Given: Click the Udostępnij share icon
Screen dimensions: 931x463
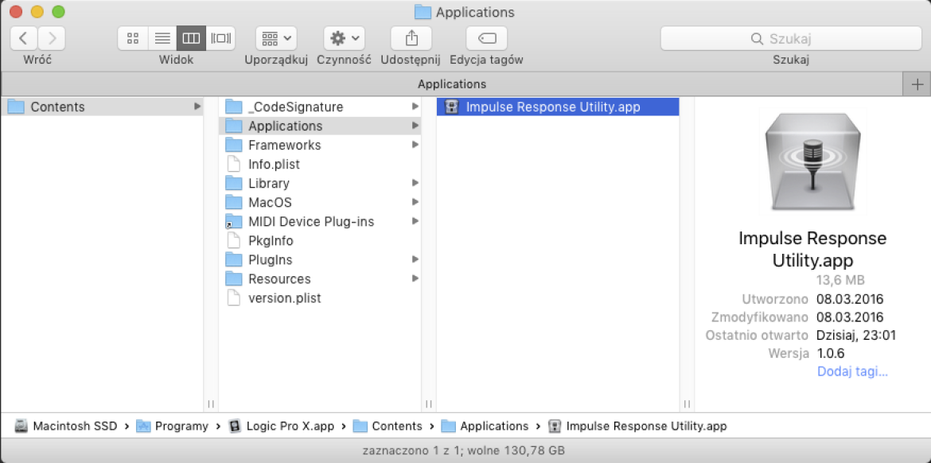Looking at the screenshot, I should [x=411, y=38].
